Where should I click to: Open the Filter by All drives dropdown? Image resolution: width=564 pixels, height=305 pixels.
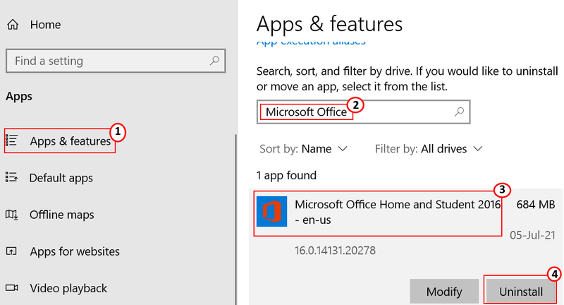pyautogui.click(x=429, y=149)
